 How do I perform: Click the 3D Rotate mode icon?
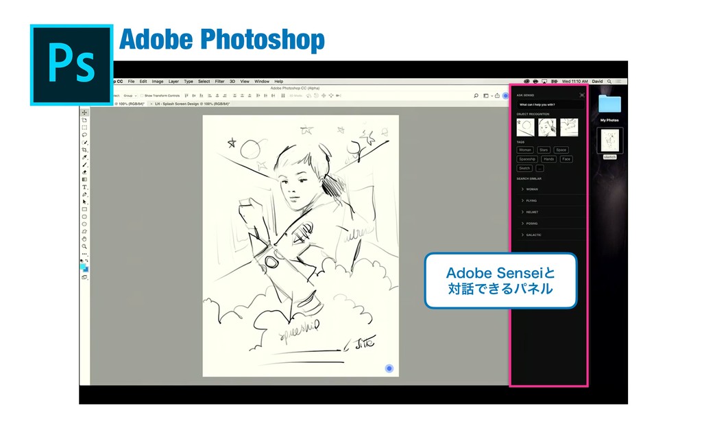coord(308,95)
